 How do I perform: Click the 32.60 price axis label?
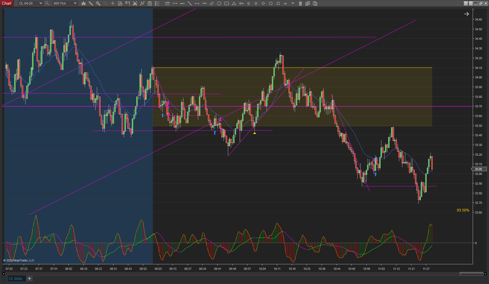(478, 212)
